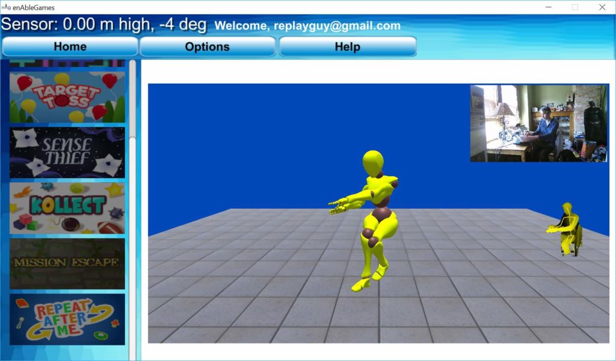Click the enAbleGames icon in title bar

(7, 7)
